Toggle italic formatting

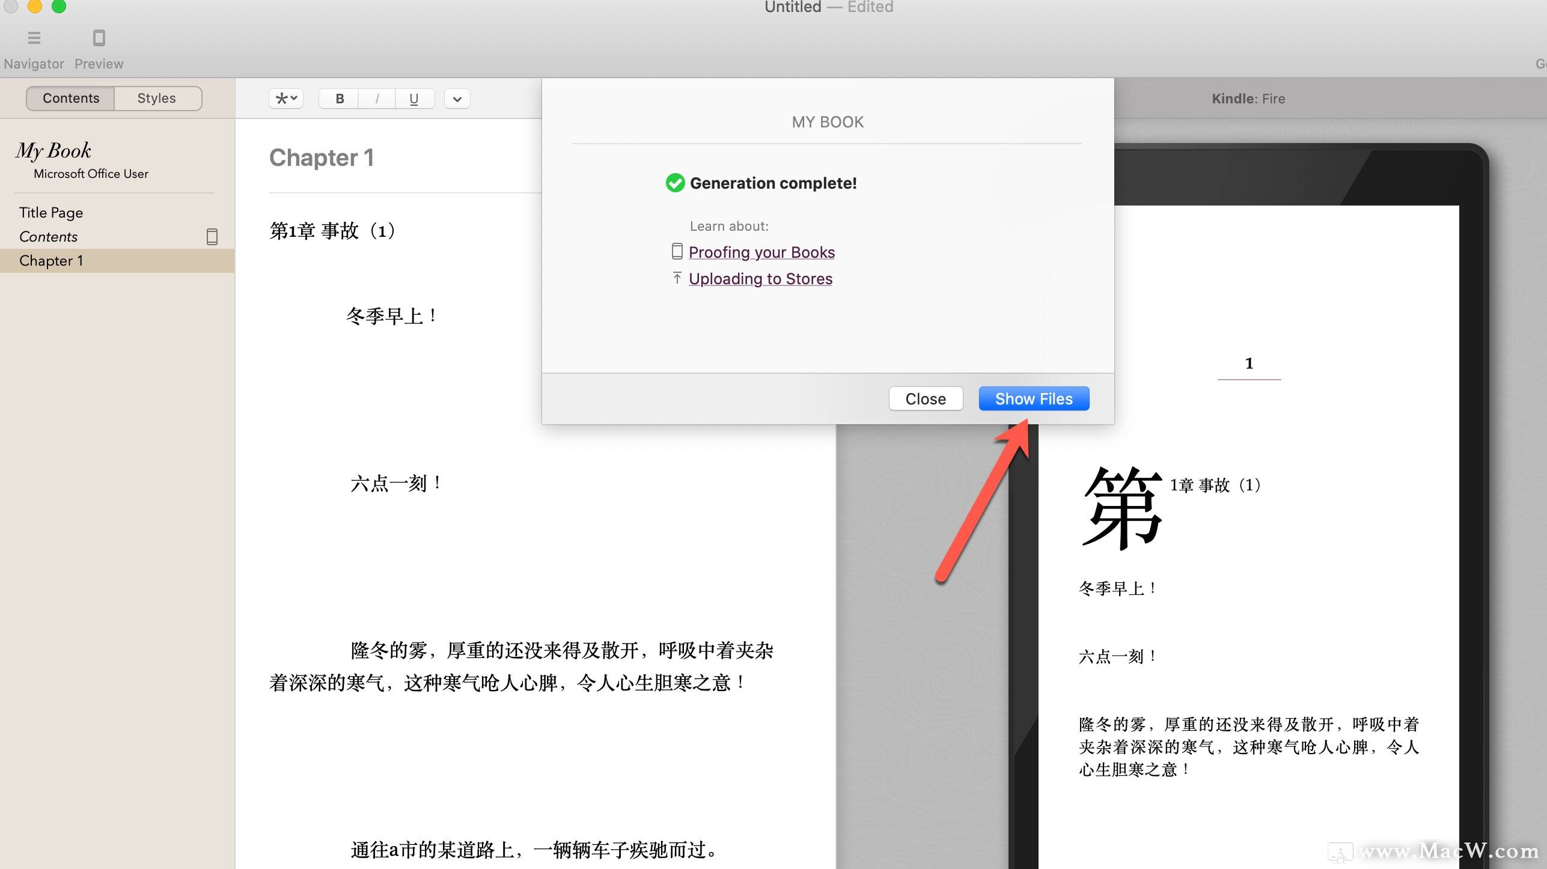[x=377, y=98]
